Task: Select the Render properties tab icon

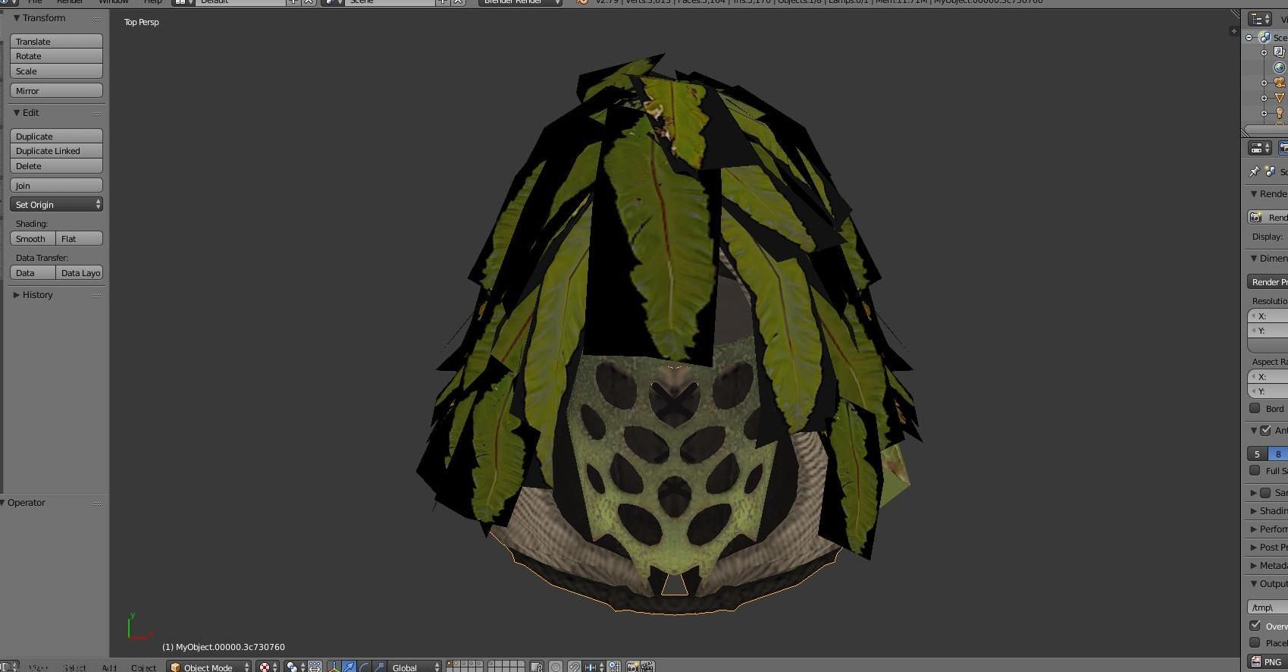Action: point(1283,148)
